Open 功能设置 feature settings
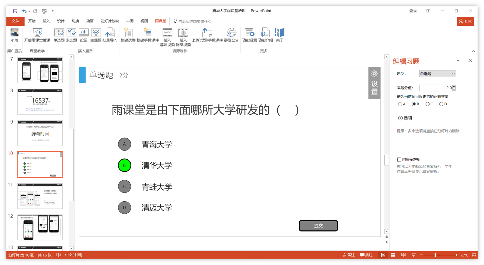Image resolution: width=484 pixels, height=265 pixels. click(x=249, y=35)
